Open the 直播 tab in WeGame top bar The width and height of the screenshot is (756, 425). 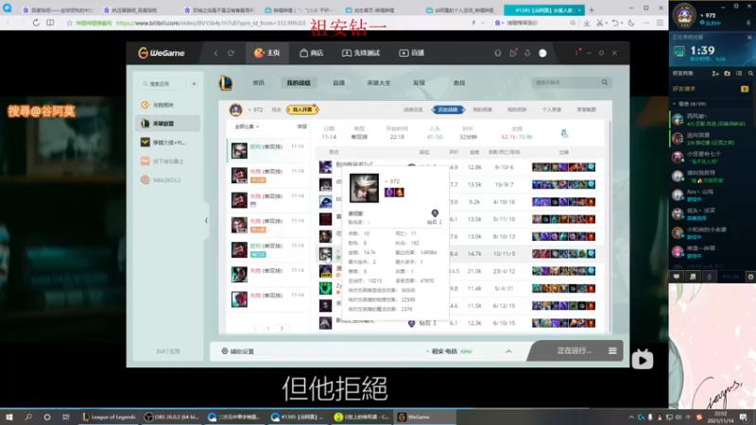(x=412, y=53)
